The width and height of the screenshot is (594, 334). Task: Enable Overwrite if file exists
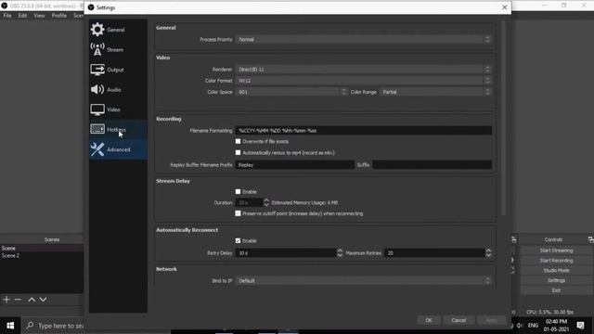tap(238, 141)
